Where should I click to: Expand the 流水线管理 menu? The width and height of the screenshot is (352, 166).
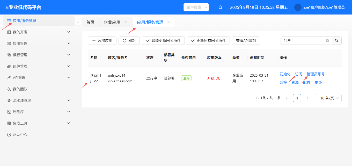(x=39, y=100)
